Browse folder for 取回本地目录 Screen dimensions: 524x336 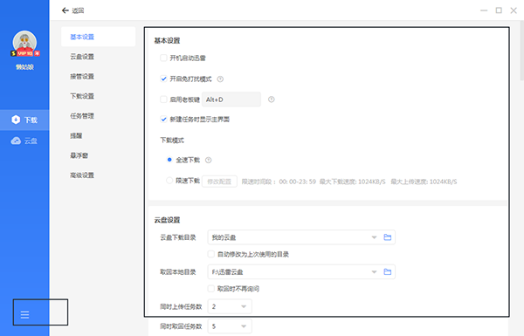point(387,272)
